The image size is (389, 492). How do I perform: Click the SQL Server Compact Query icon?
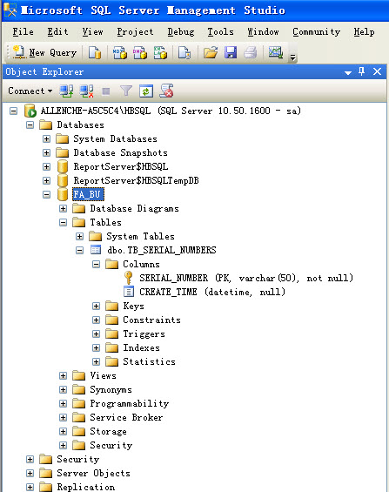coord(184,52)
